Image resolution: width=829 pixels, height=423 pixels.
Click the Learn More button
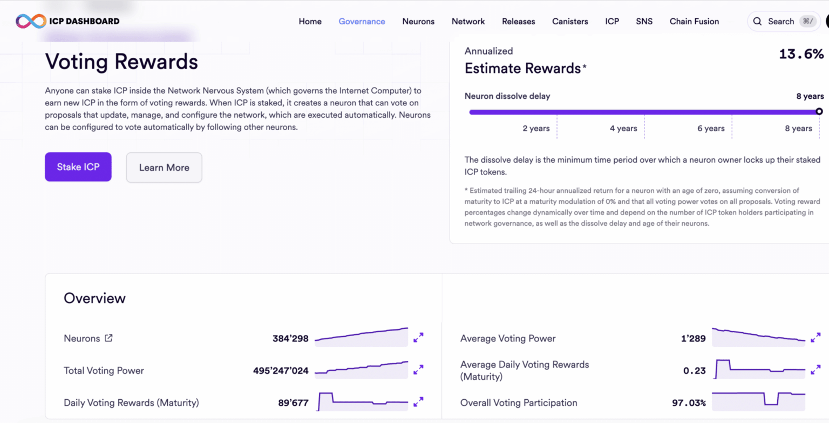pyautogui.click(x=164, y=167)
